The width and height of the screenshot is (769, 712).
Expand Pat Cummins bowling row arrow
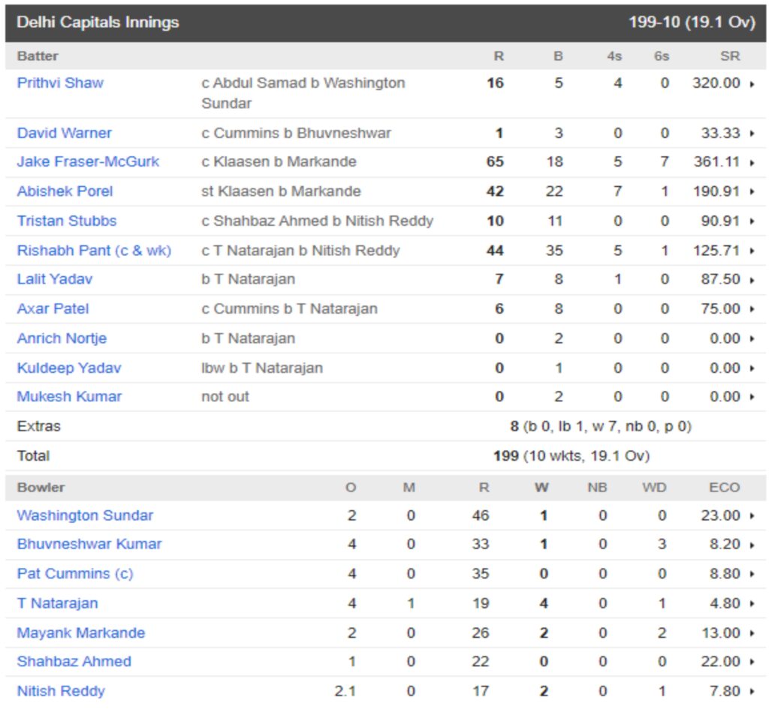[x=752, y=574]
